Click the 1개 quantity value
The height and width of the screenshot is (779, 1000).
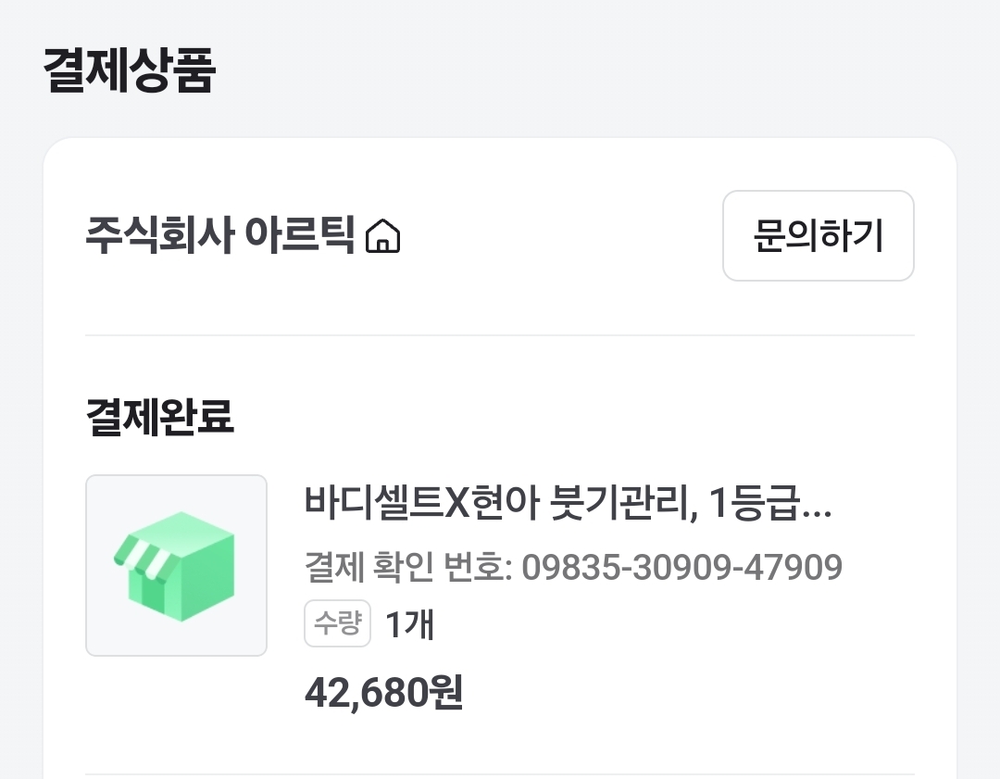(x=410, y=625)
